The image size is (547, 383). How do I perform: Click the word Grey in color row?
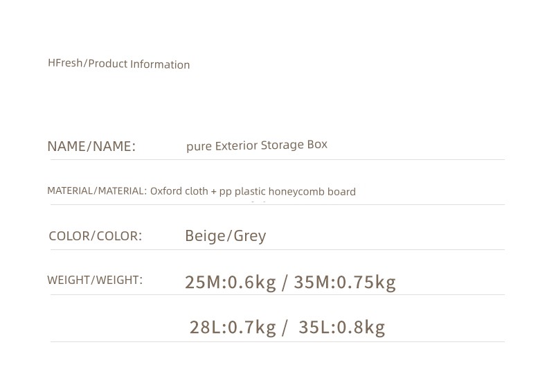click(x=250, y=236)
